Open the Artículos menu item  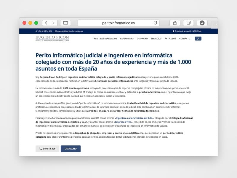pyautogui.click(x=170, y=39)
